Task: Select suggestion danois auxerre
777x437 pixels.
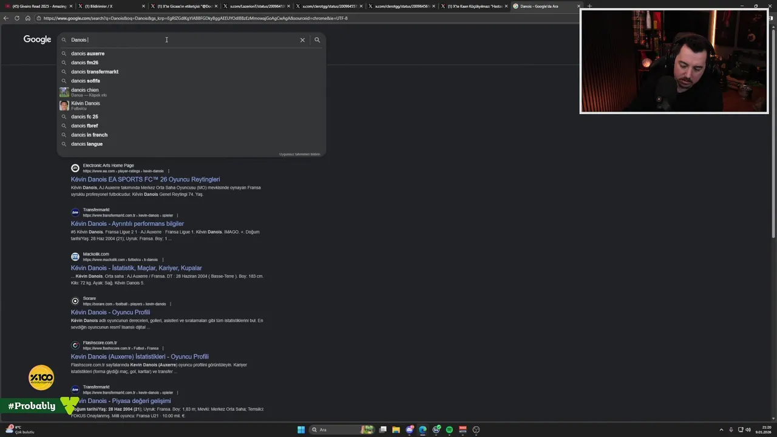Action: click(191, 53)
